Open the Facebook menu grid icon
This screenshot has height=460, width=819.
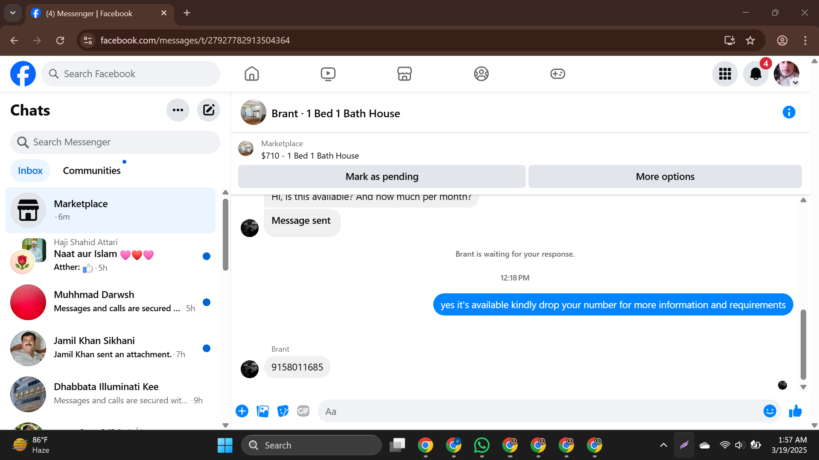[725, 74]
